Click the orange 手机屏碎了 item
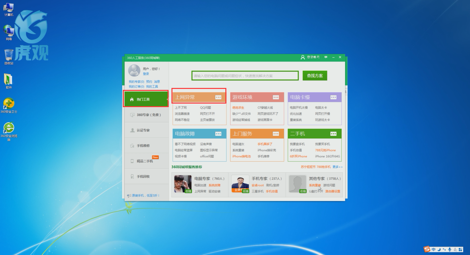Image resolution: width=470 pixels, height=255 pixels. click(265, 144)
